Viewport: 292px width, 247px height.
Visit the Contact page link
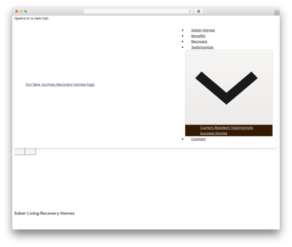click(x=198, y=139)
